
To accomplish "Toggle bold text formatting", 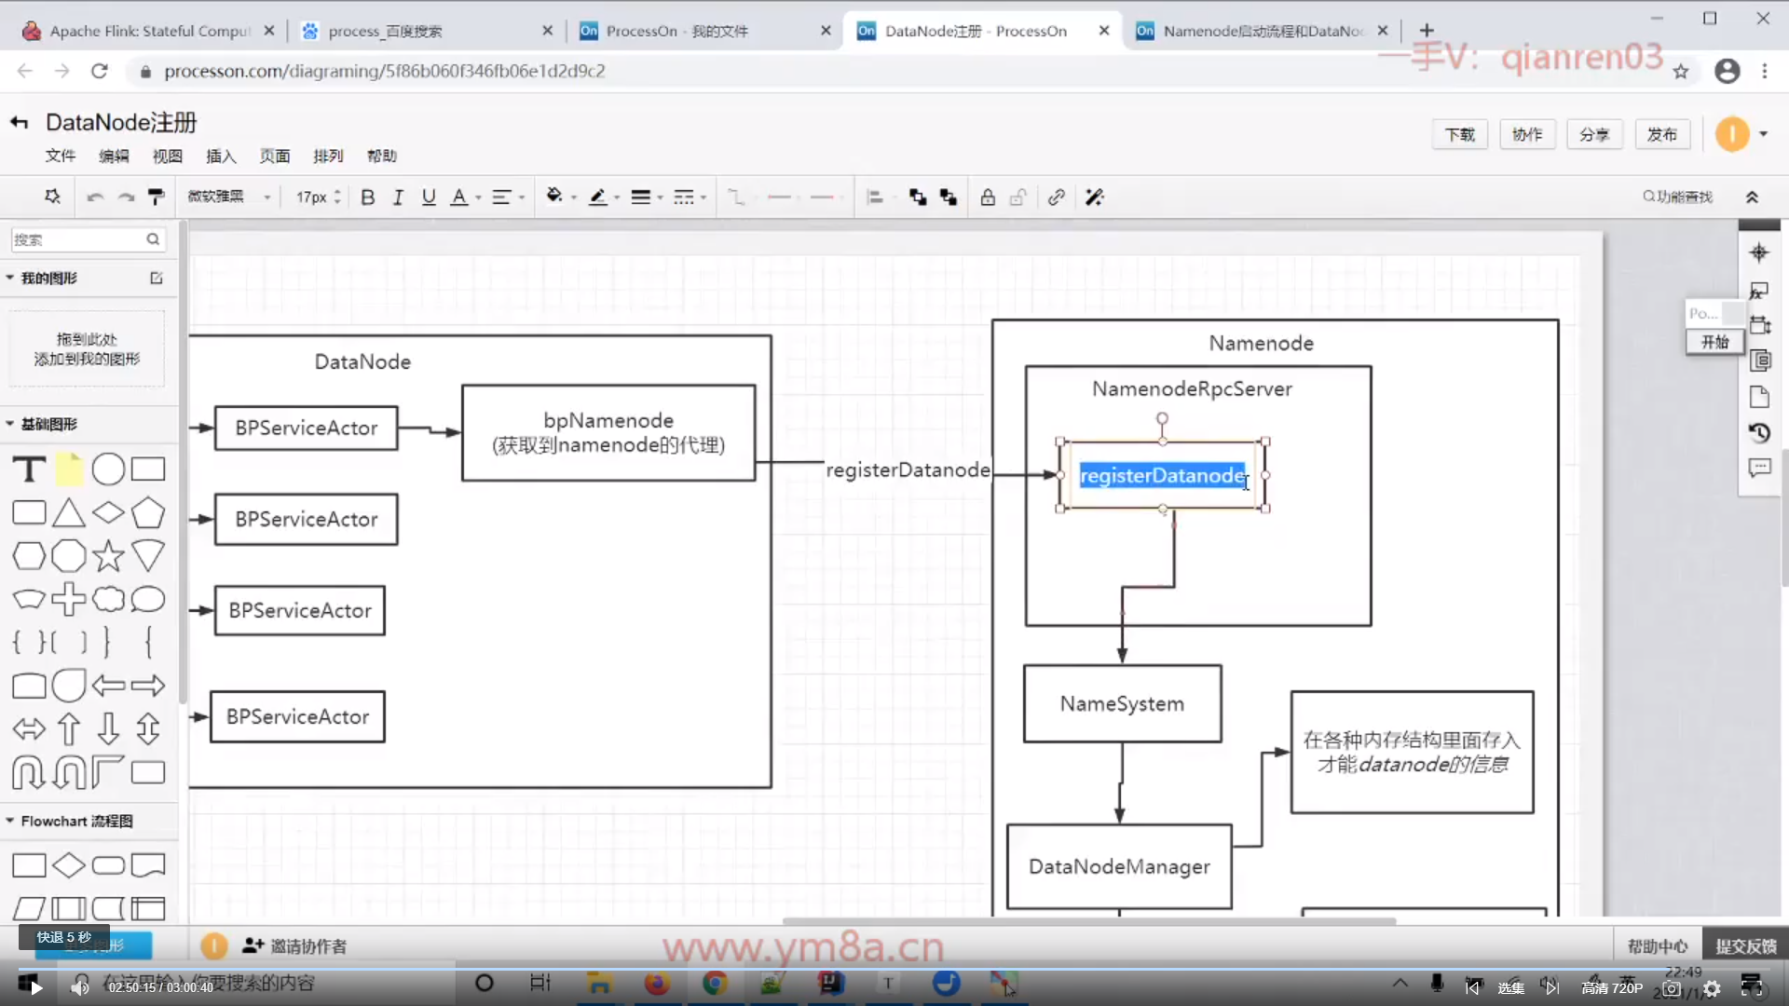I will point(367,197).
